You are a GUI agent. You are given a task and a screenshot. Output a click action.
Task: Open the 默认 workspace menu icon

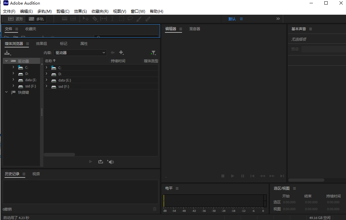click(241, 19)
